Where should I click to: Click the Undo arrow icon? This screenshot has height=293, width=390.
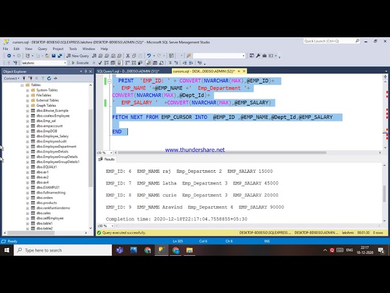point(149,56)
